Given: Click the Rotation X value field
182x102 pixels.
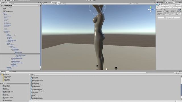Looking at the screenshot, I should point(167,13).
